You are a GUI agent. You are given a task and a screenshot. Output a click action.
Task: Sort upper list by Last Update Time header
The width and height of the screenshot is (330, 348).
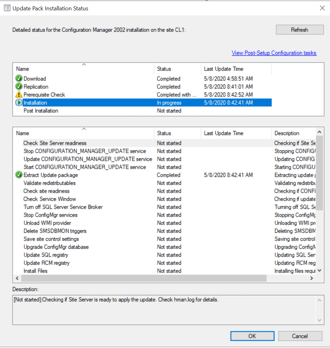236,69
